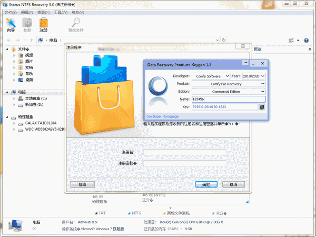Cancel registration with 取消 button
316x237 pixels.
tap(233, 184)
